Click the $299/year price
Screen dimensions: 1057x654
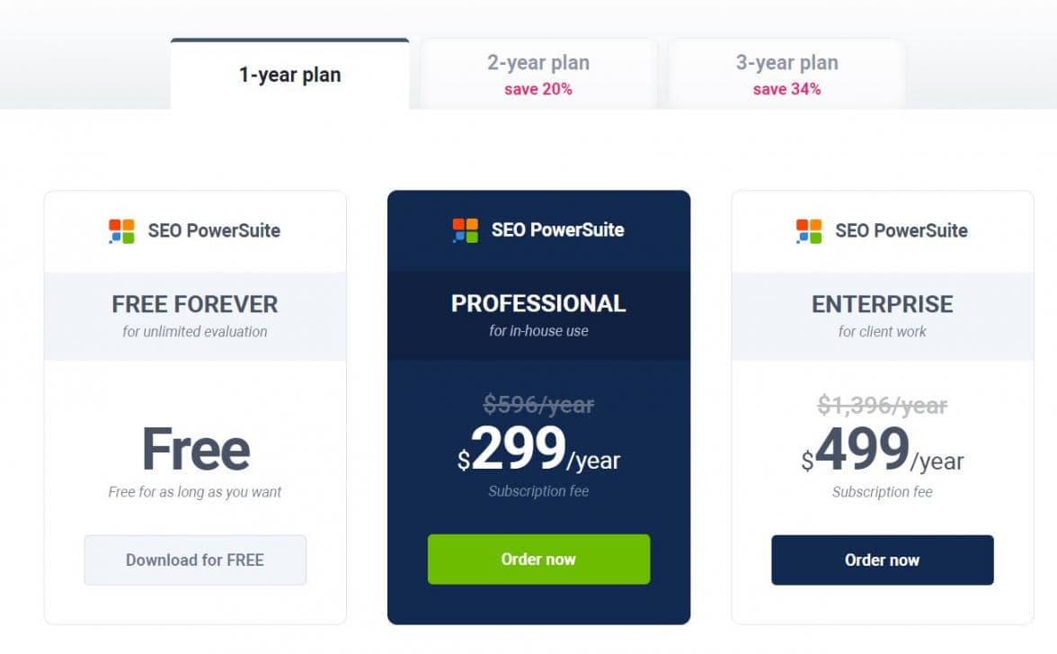coord(538,451)
